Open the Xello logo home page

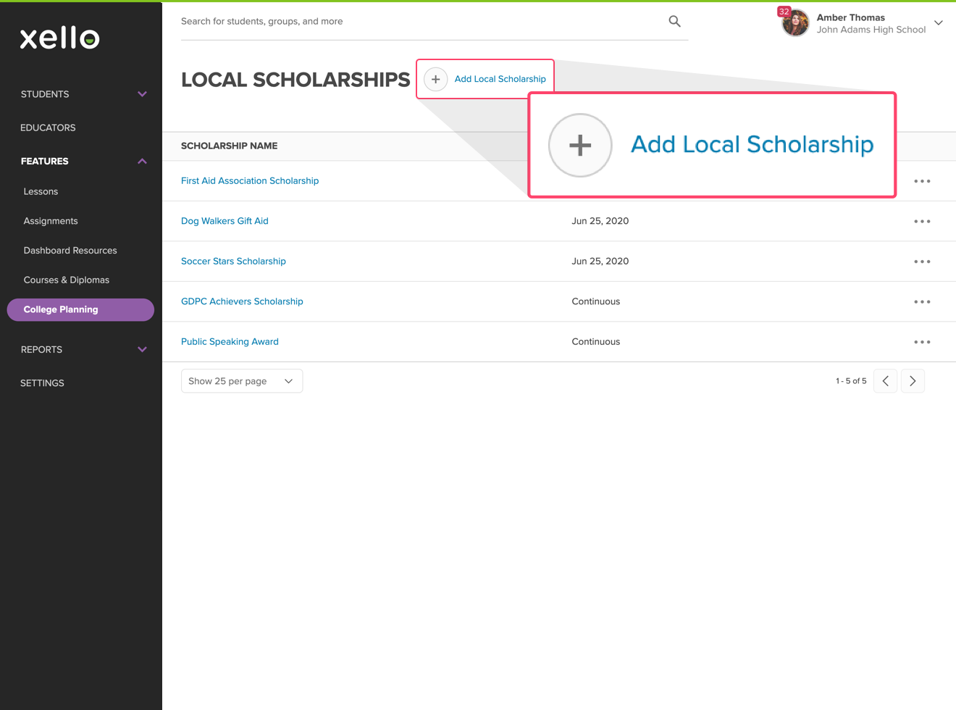click(x=59, y=38)
